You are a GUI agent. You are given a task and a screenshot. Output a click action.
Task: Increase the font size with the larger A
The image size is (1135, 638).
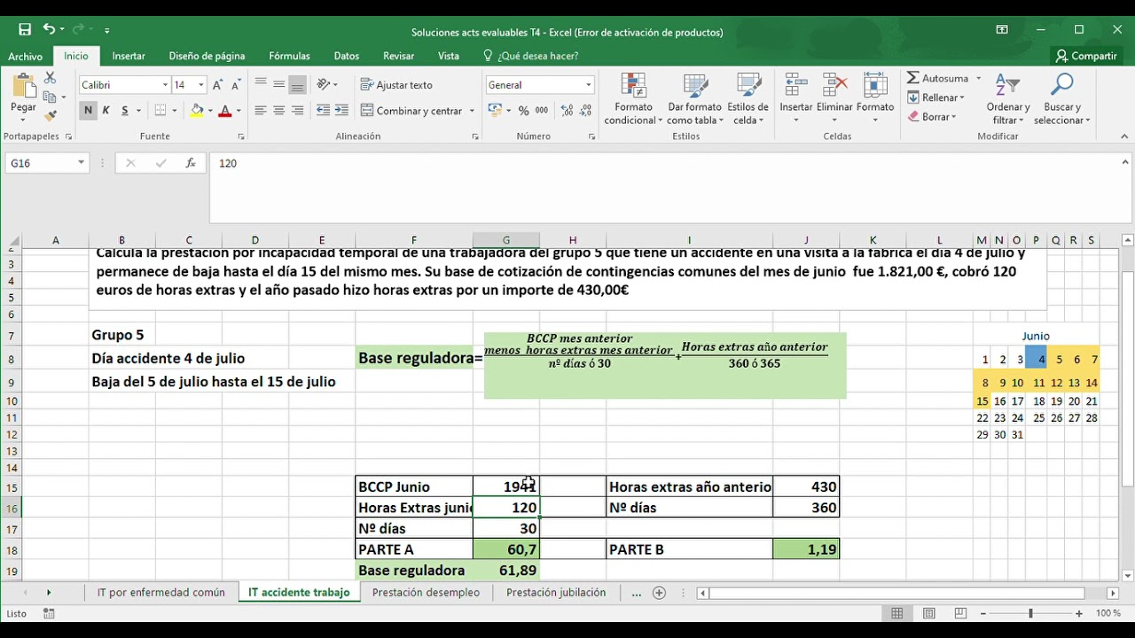click(218, 85)
